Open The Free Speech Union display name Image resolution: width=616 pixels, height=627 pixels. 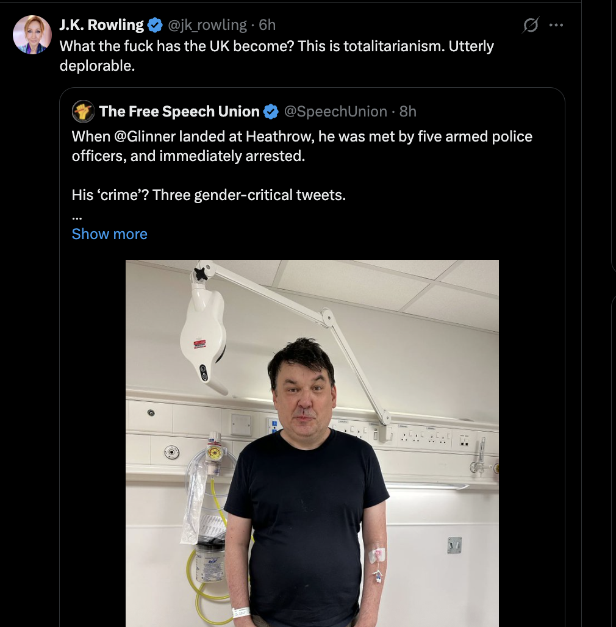click(x=179, y=112)
